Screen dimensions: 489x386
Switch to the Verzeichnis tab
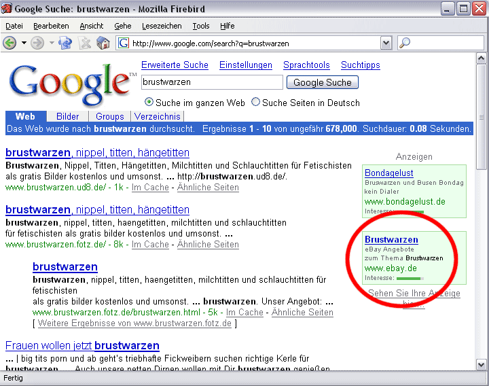(157, 116)
